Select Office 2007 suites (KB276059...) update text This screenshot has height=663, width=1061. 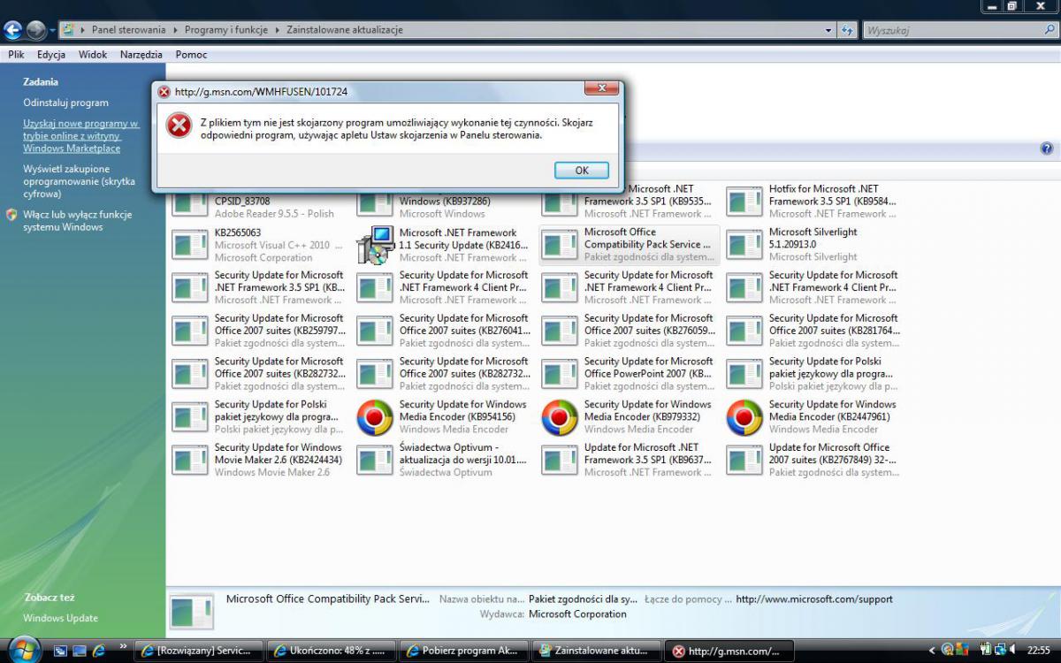click(649, 331)
